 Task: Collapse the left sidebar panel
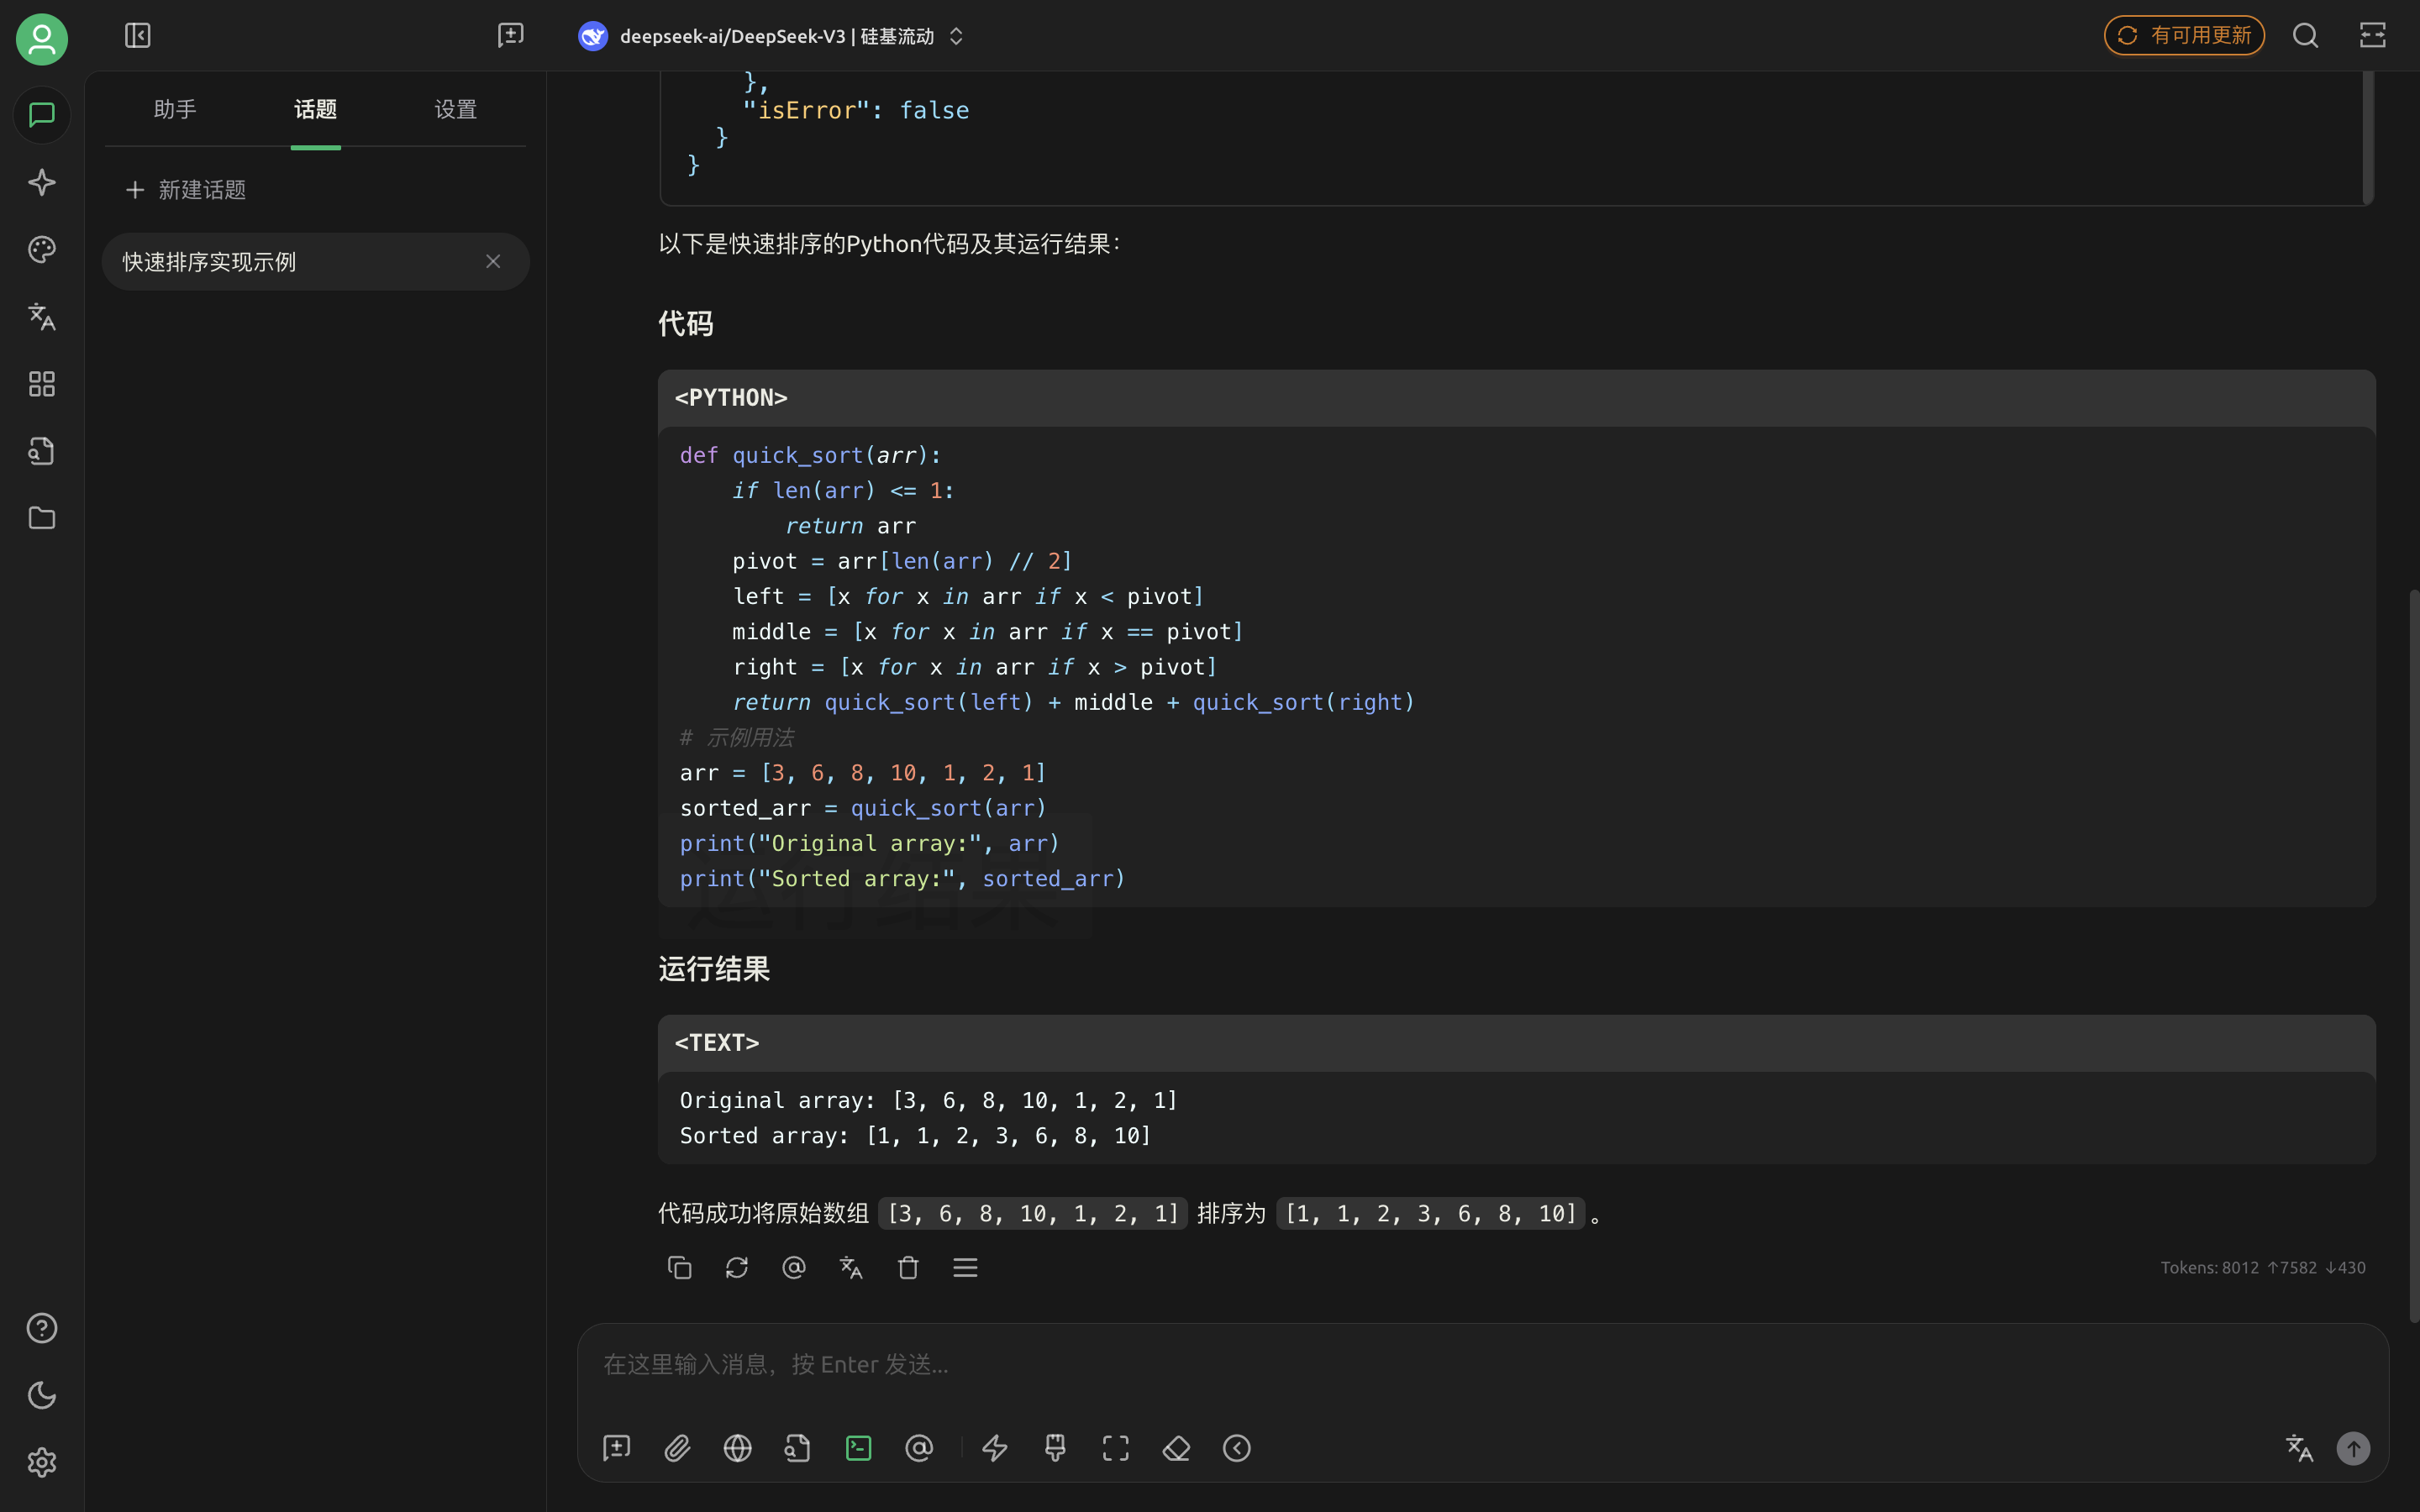click(137, 37)
